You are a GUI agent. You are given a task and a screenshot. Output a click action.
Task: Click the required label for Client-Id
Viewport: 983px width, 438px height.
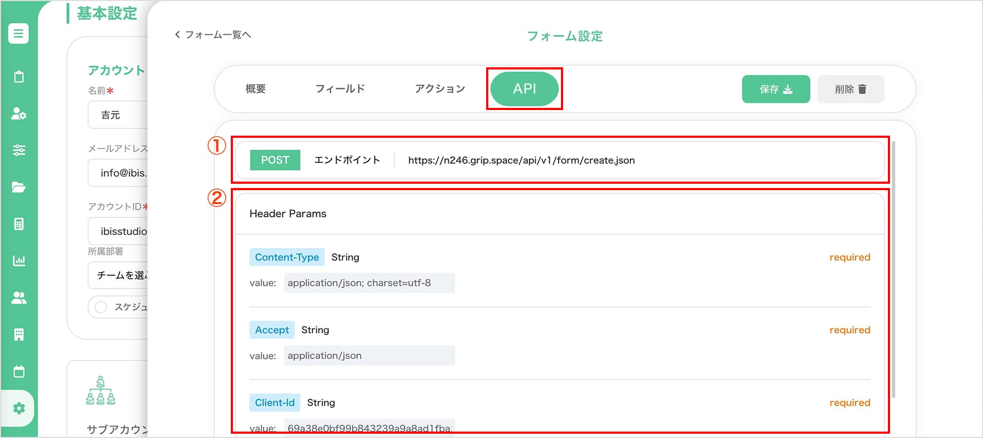coord(849,402)
